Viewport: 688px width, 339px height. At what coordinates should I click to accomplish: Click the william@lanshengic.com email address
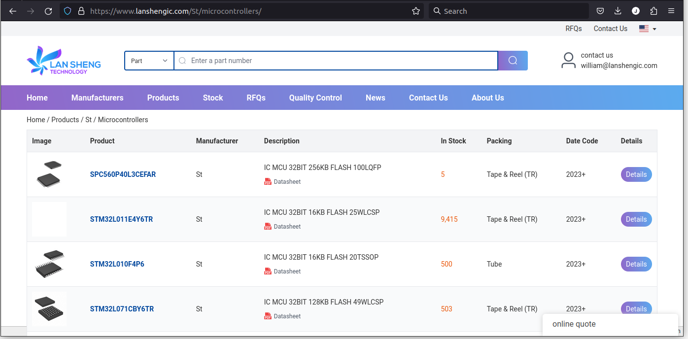click(619, 66)
